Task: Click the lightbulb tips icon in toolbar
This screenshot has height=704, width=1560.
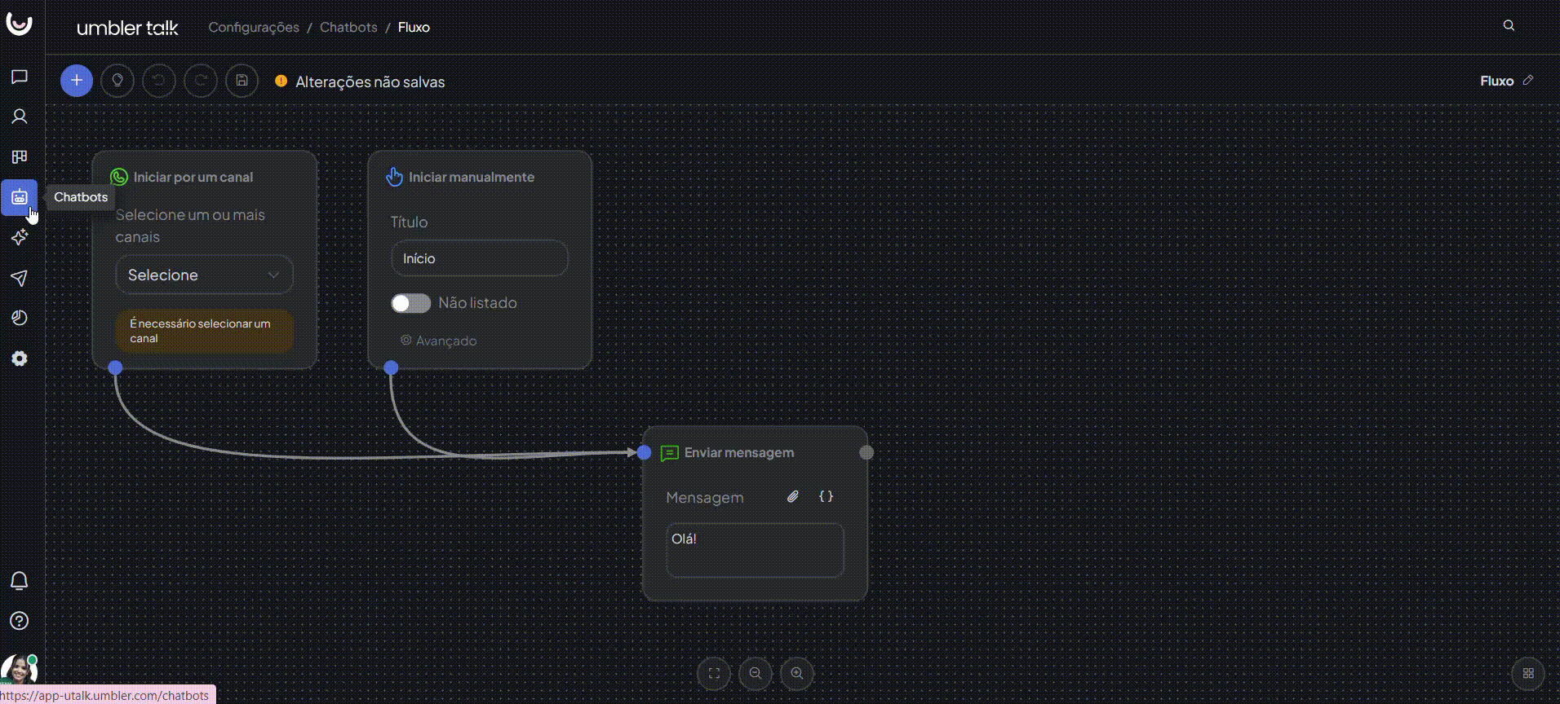Action: [117, 81]
